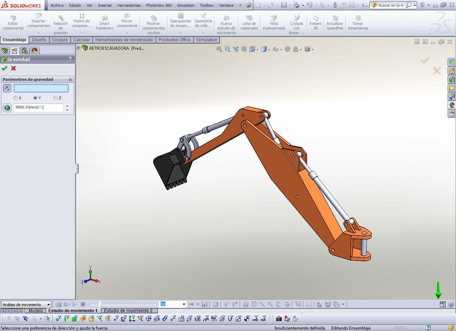Select the Z gravity direction

[56, 98]
